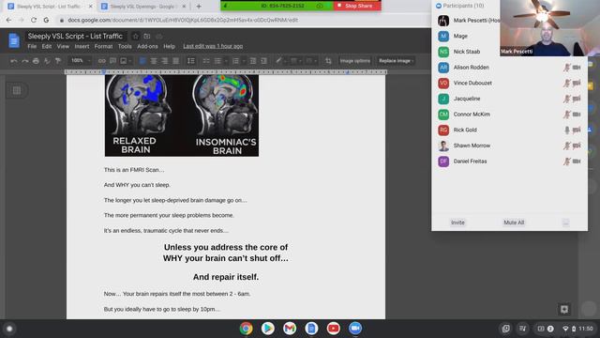The width and height of the screenshot is (600, 338).
Task: Click the Image options button
Action: coord(355,60)
